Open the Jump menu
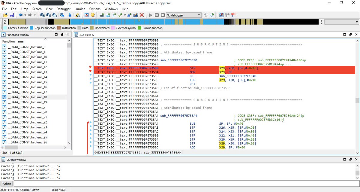 tap(24, 9)
